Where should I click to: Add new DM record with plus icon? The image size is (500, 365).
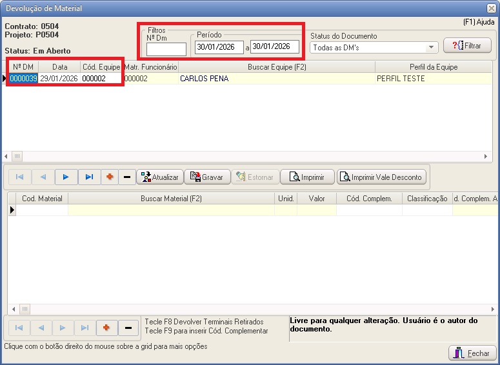pyautogui.click(x=110, y=177)
